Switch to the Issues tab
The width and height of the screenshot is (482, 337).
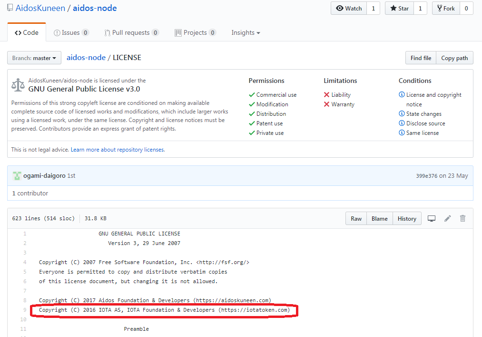coord(71,33)
